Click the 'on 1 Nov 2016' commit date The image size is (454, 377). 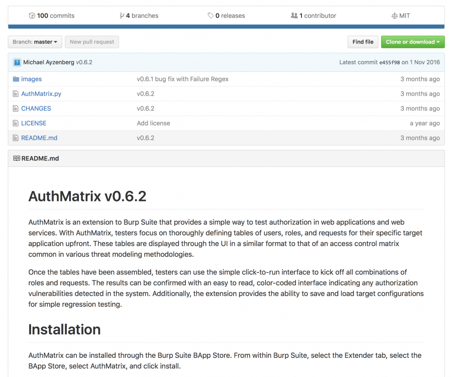[421, 62]
